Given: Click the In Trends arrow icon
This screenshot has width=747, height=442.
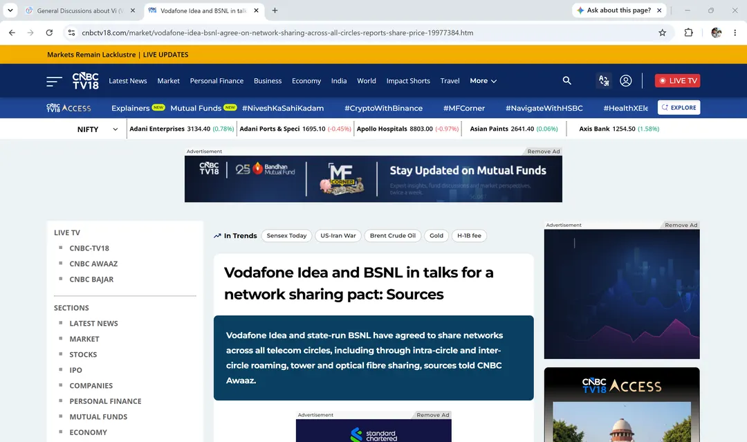Looking at the screenshot, I should click(217, 236).
